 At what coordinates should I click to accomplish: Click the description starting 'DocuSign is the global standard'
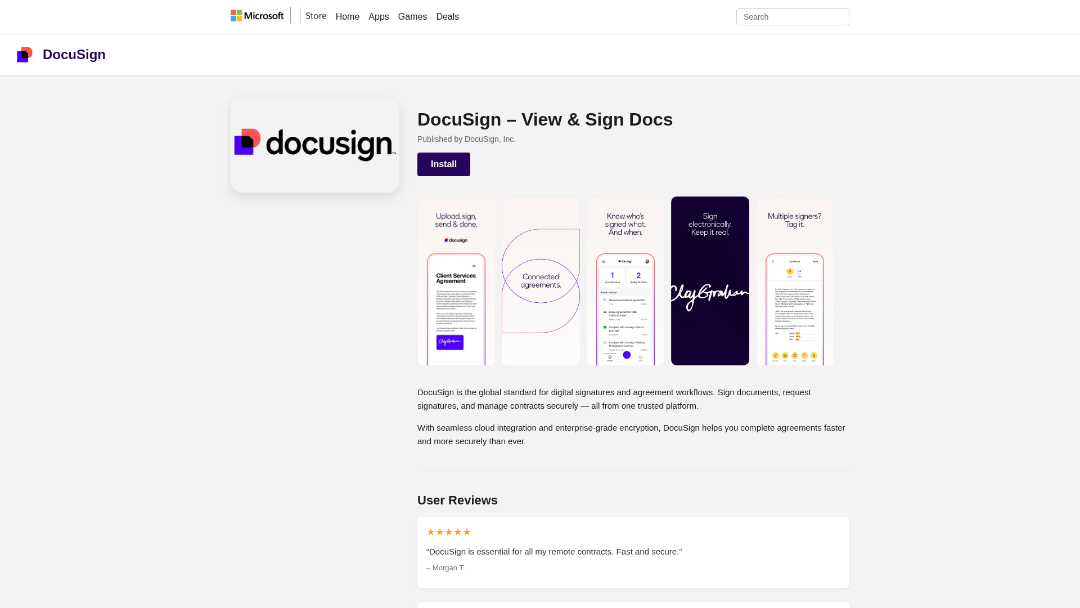pos(633,399)
